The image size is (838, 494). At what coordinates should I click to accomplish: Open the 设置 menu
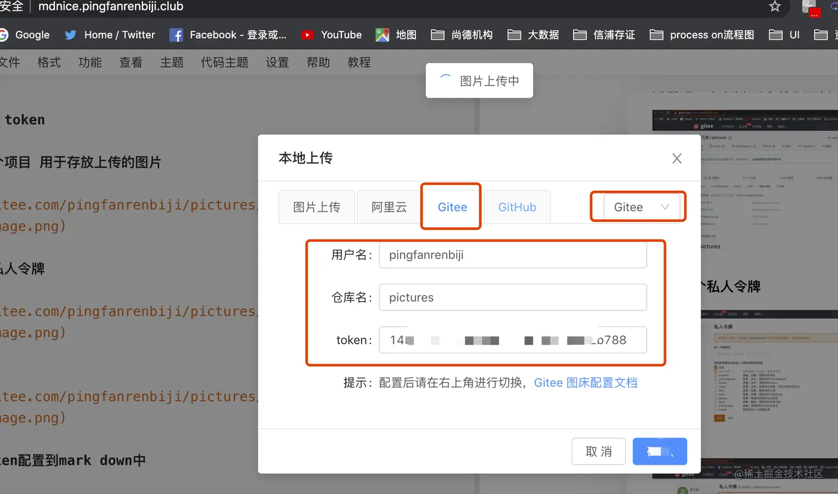[x=277, y=62]
